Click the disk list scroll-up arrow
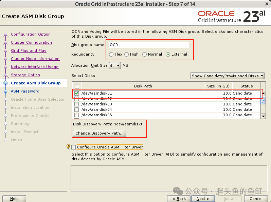The image size is (271, 202). (x=263, y=93)
